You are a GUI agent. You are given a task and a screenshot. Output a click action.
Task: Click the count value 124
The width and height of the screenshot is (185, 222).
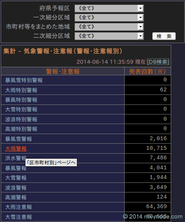(162, 197)
